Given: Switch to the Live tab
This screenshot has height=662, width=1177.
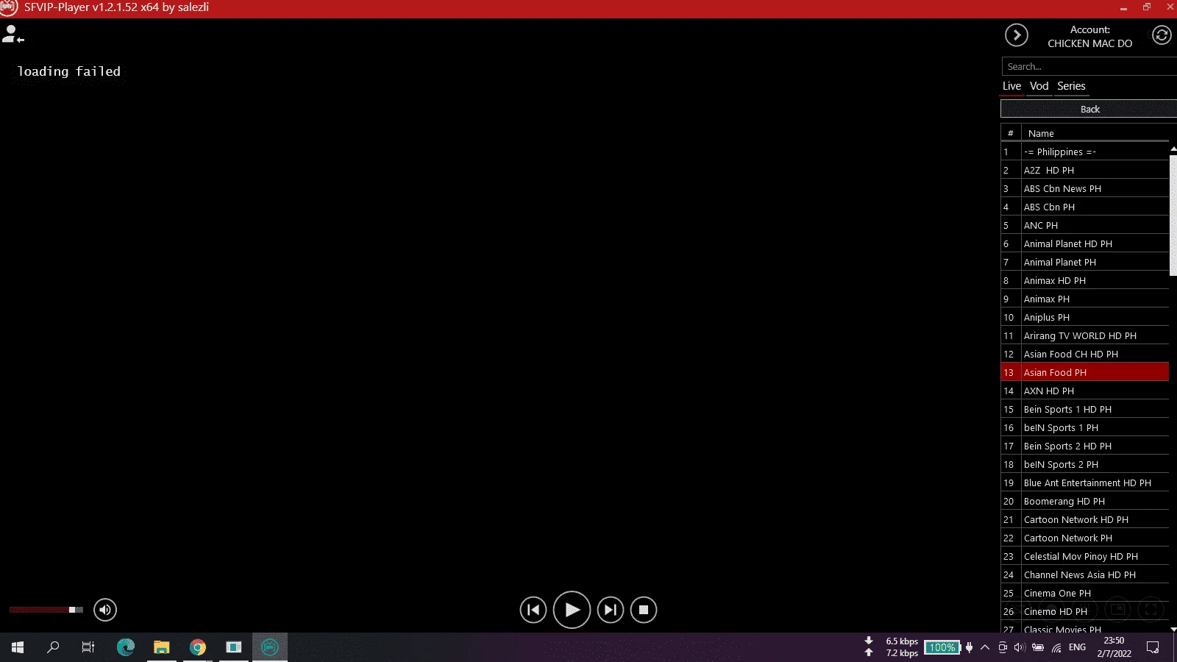Looking at the screenshot, I should (1011, 86).
